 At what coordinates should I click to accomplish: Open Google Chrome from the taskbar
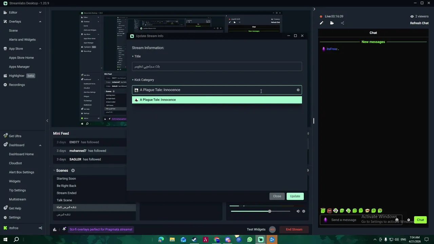(217, 240)
